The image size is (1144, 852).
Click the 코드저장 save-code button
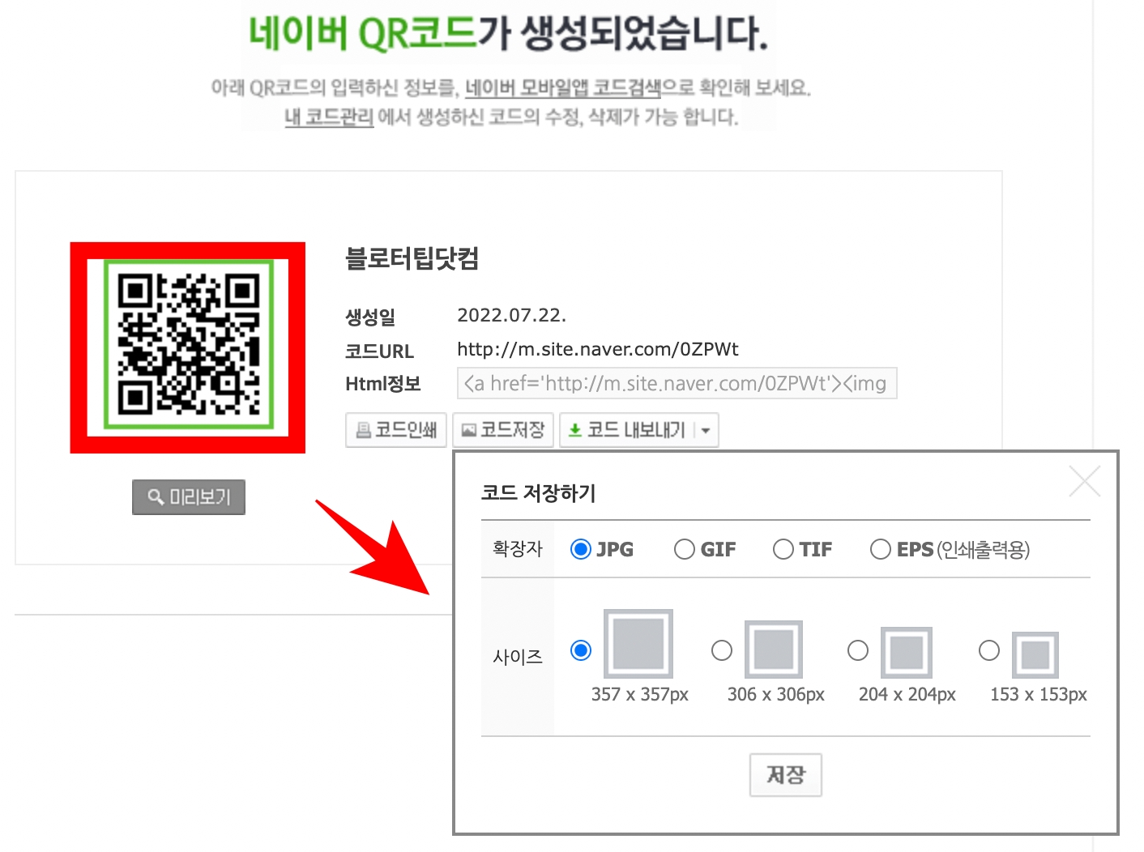(503, 430)
